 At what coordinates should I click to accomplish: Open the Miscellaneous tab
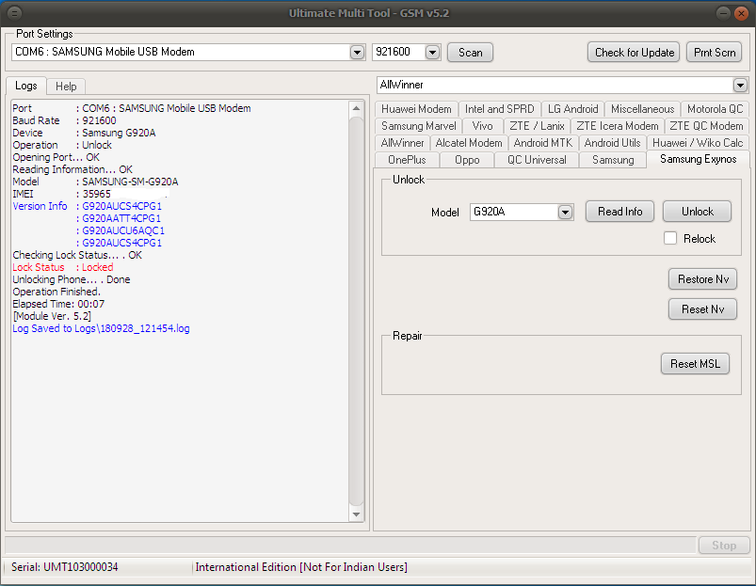[x=642, y=109]
